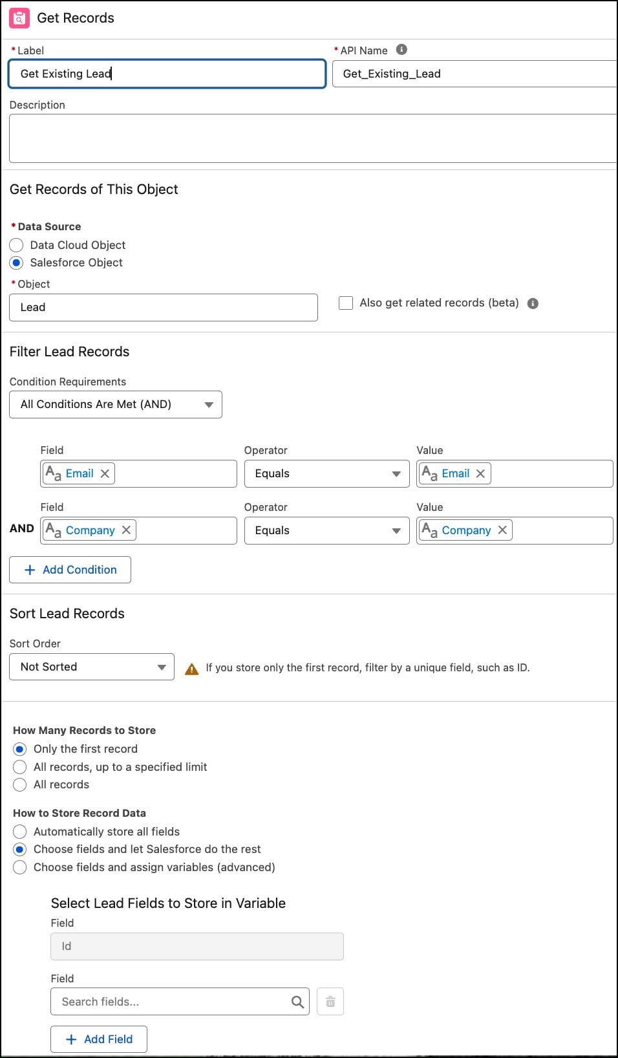Click the Company link in second Value pill
Image resolution: width=618 pixels, height=1058 pixels.
pyautogui.click(x=466, y=530)
